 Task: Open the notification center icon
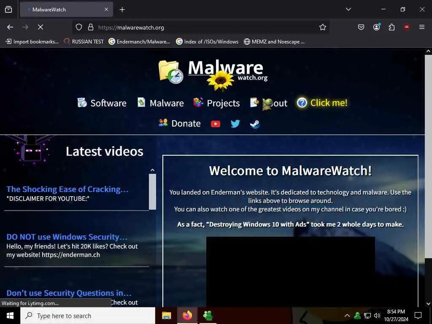coord(418,316)
